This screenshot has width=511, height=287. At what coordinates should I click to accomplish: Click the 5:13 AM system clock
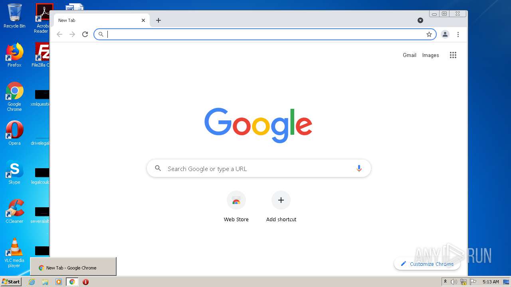point(490,282)
